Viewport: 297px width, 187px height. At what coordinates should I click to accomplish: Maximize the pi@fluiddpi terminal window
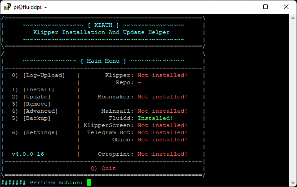coord(266,7)
